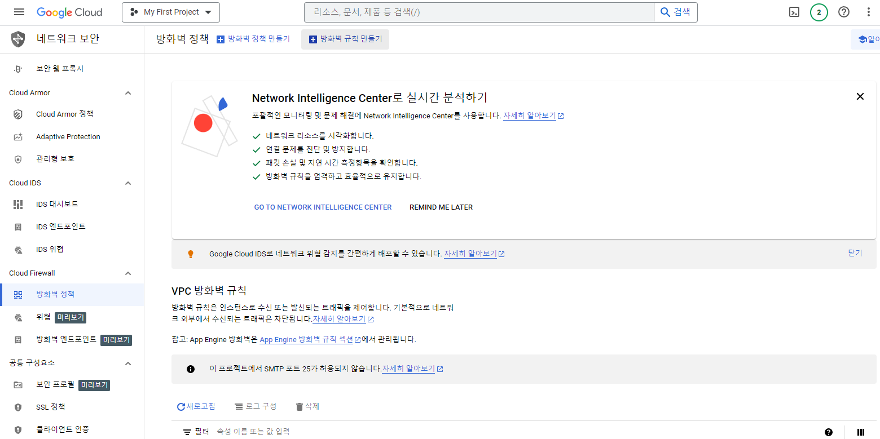Screen dimensions: 880x439
Task: Click GO TO NETWORK INTELLIGENCE CENTER
Action: (x=323, y=207)
